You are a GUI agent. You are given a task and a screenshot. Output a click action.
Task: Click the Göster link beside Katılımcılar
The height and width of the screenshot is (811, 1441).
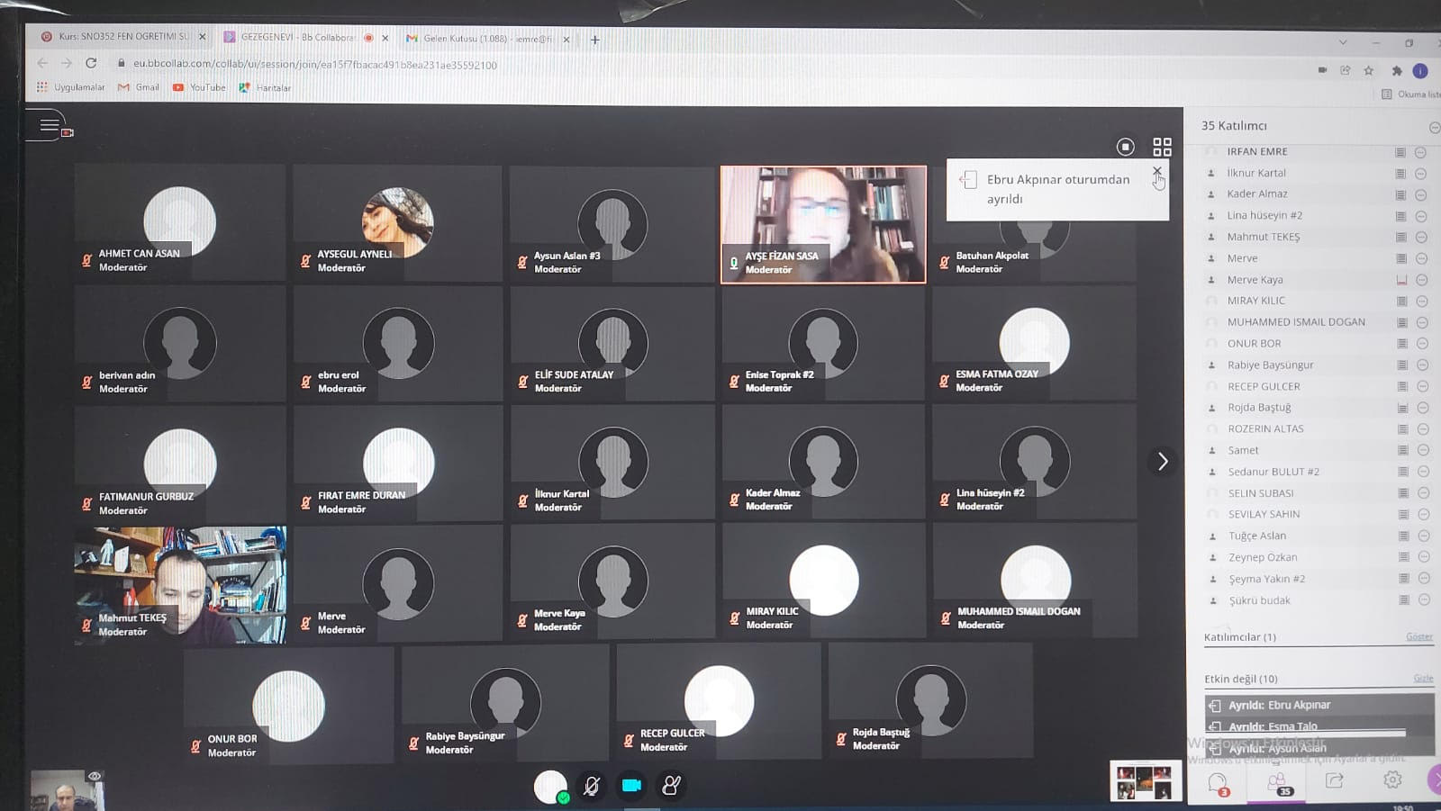coord(1418,636)
